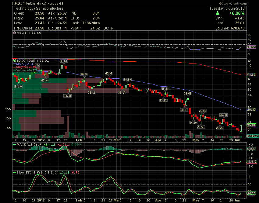Click the MA(50) blue legend line
The image size is (259, 203).
coord(14,64)
